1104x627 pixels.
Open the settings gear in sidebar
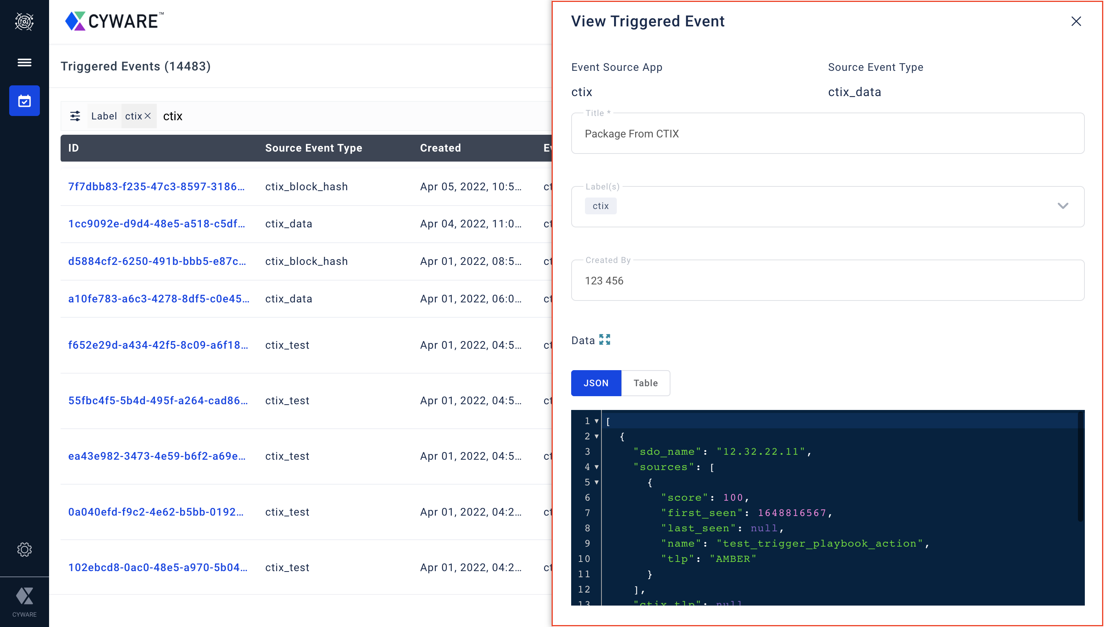[x=24, y=550]
